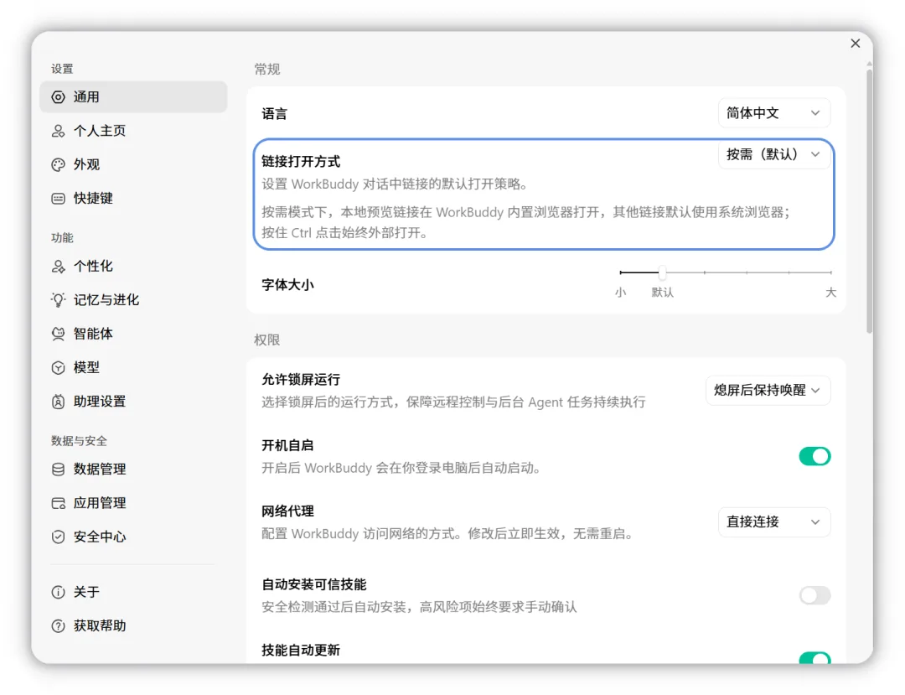
Task: Click the 安全中心 shield icon
Action: tap(59, 537)
